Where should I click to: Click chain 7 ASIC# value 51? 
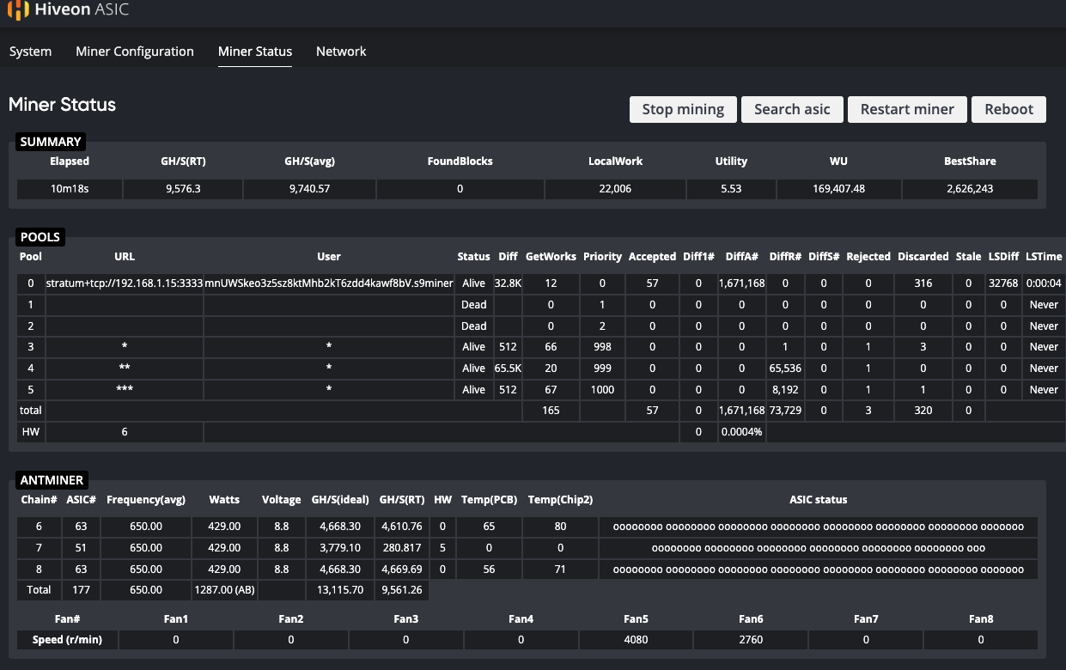(x=81, y=548)
